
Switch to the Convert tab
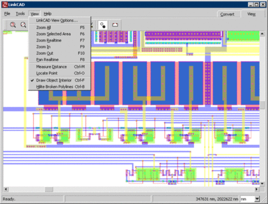(227, 15)
